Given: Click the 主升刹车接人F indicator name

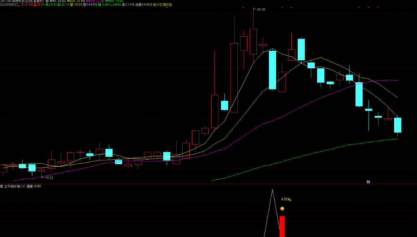Looking at the screenshot, I should [14, 186].
